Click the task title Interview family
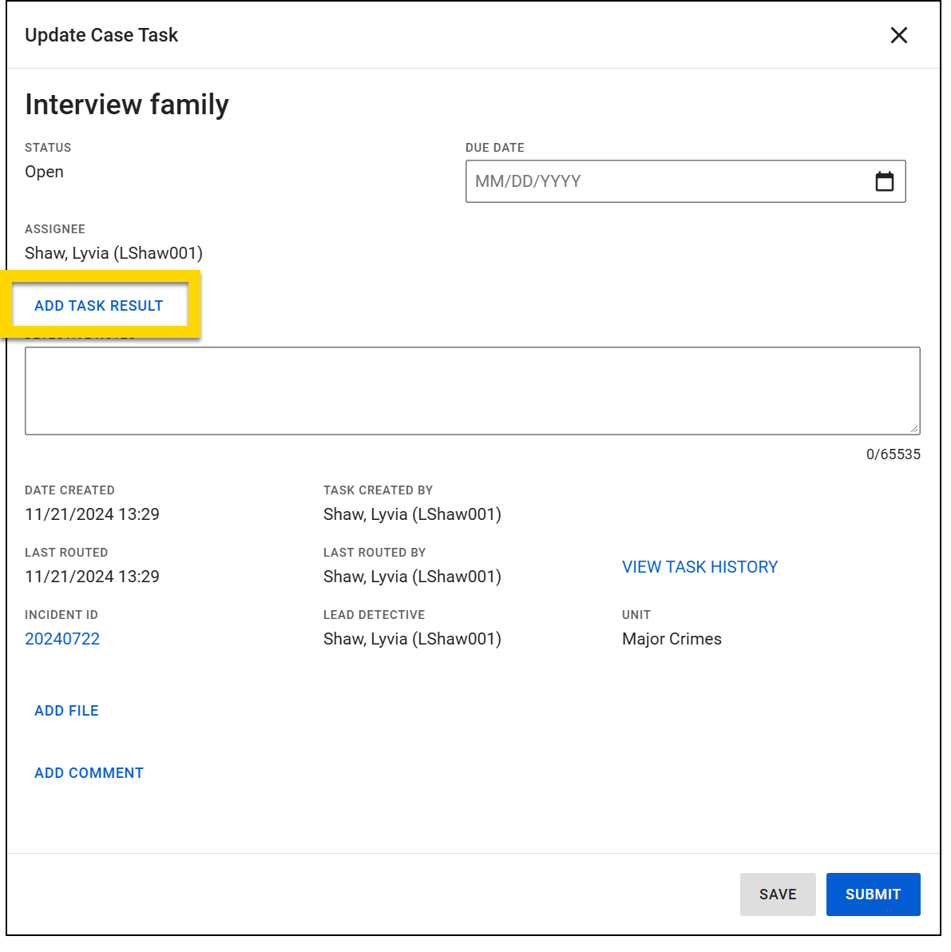951x952 pixels. pyautogui.click(x=126, y=104)
